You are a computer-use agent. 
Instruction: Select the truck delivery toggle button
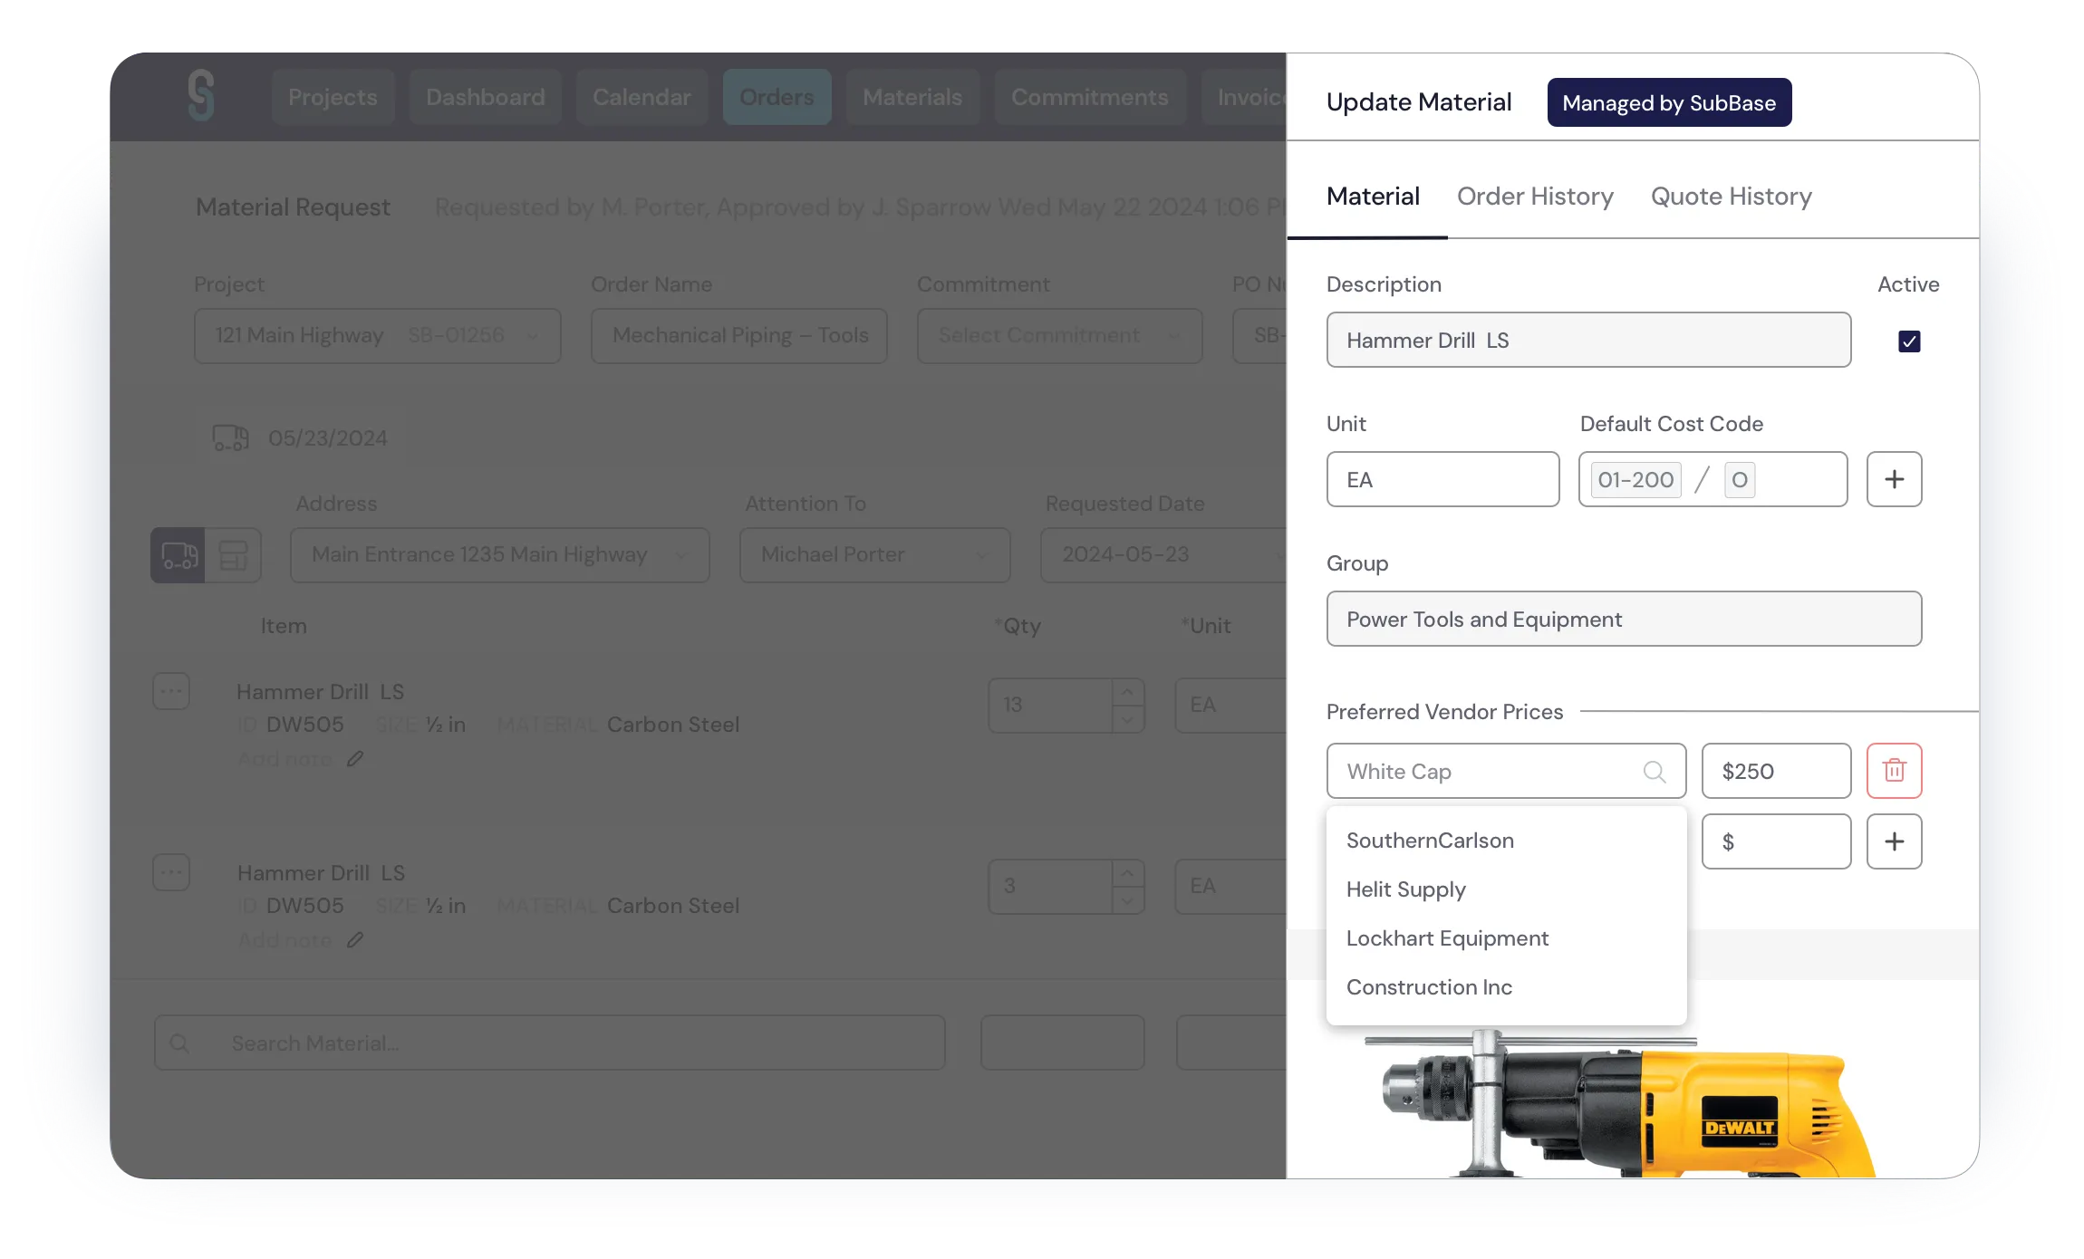178,555
